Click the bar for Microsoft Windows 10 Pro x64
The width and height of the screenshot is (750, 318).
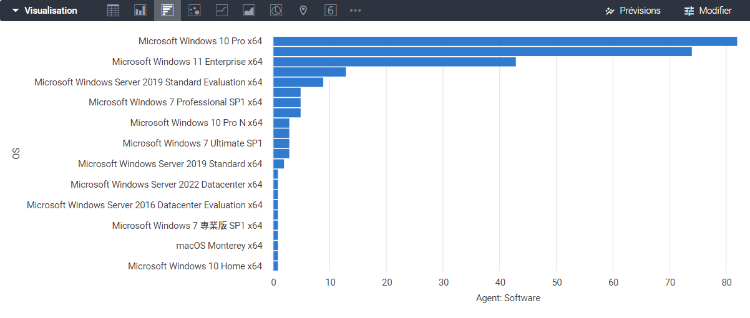tap(505, 41)
